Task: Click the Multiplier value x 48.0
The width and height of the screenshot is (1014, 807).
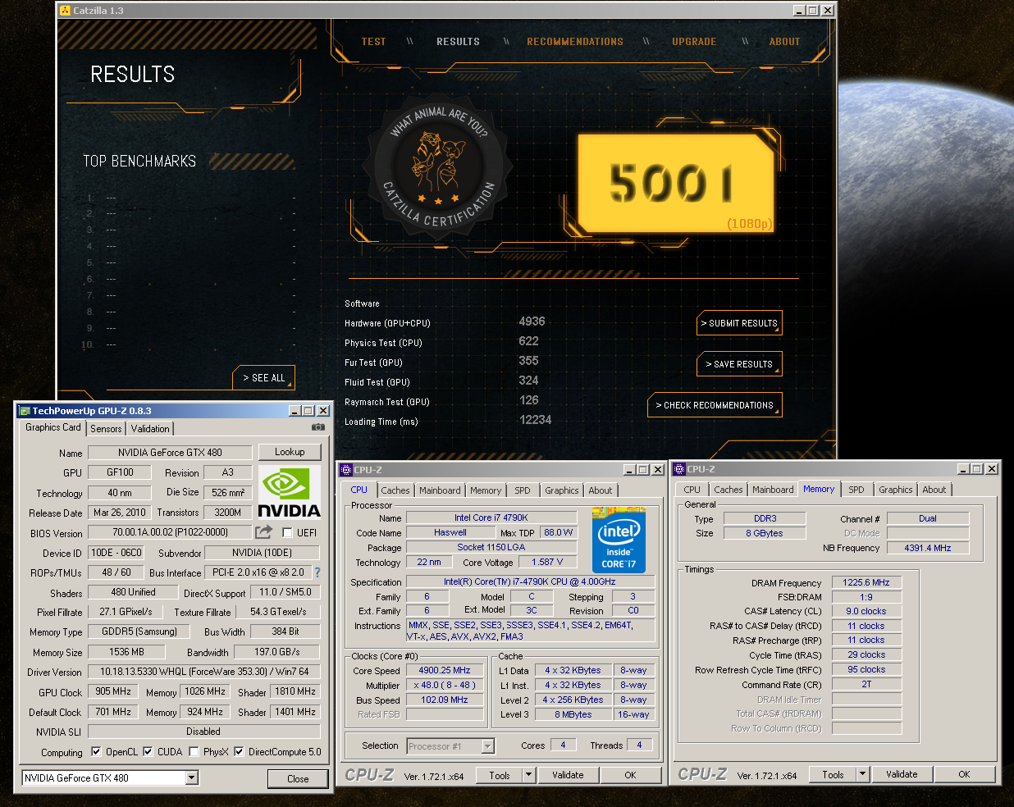Action: (x=445, y=685)
